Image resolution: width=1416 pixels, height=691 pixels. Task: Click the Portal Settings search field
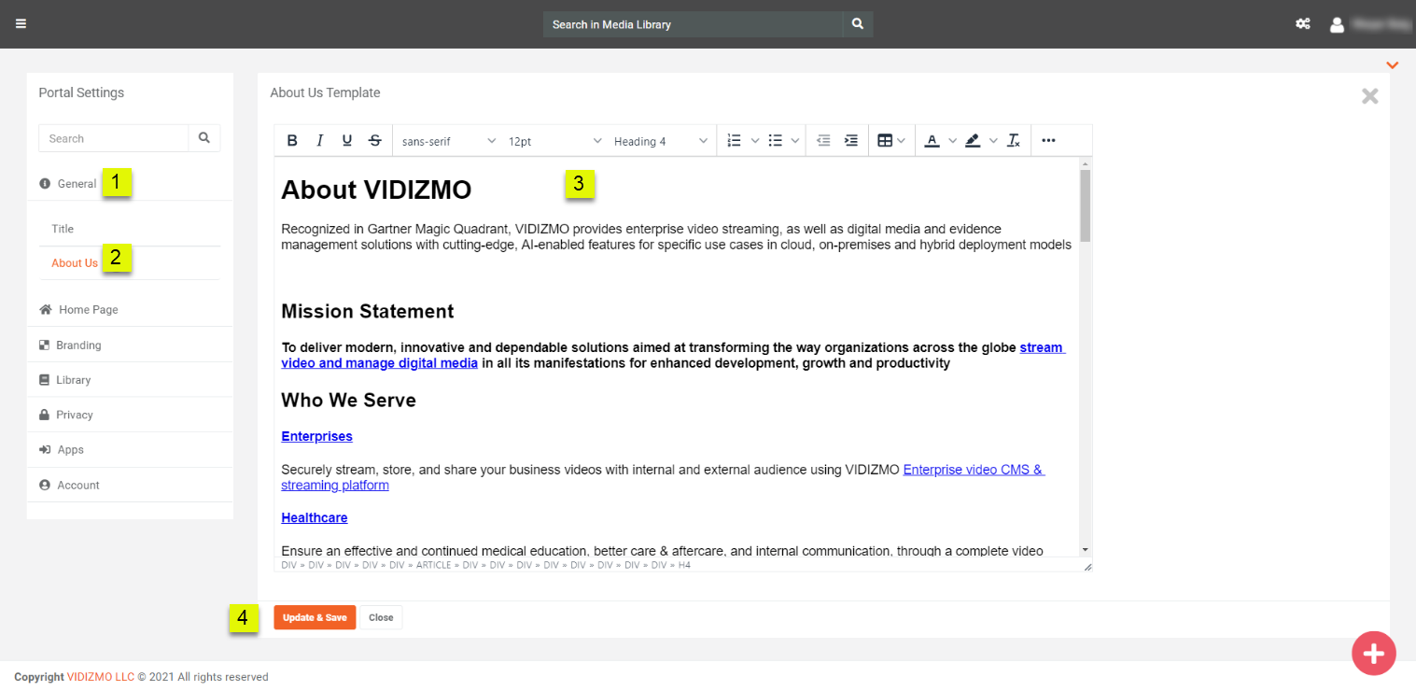114,138
